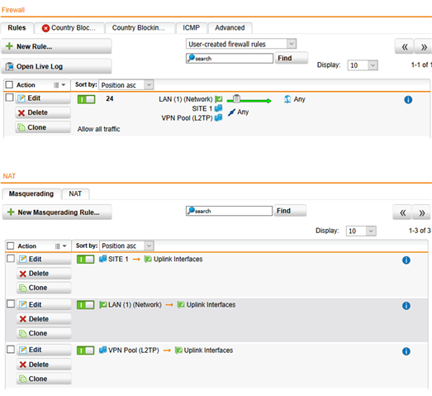This screenshot has width=432, height=396.
Task: Open Firewall Sort by Position asc dropdown
Action: point(126,85)
